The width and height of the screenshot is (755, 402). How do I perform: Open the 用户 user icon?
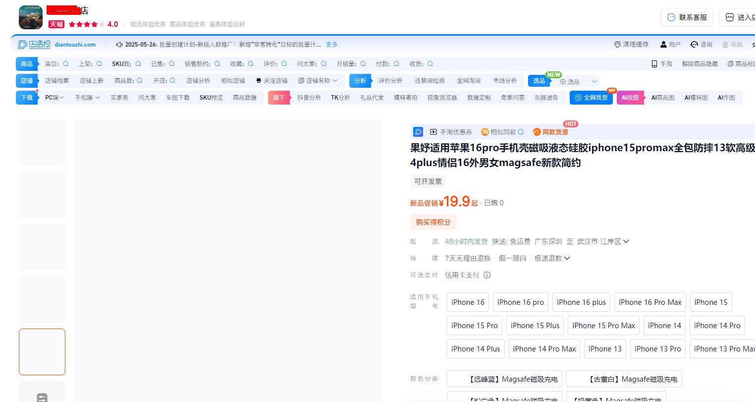tap(663, 45)
